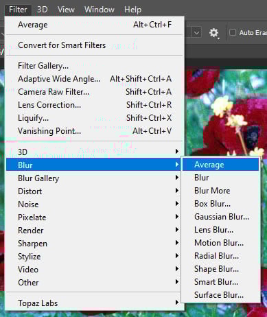Expand the Topaz Labs plugin submenu
267x317 pixels.
(95, 303)
